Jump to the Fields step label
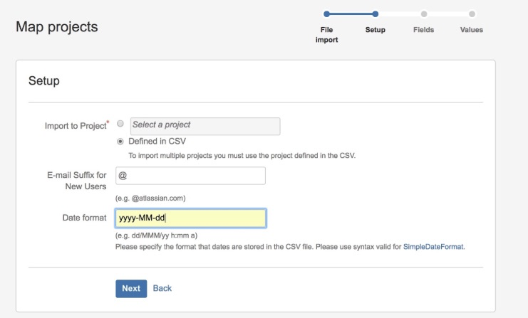 pyautogui.click(x=423, y=30)
